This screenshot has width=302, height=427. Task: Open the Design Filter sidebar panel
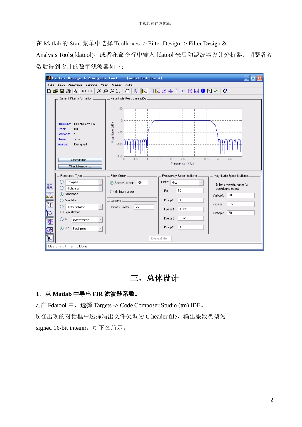coord(50,238)
